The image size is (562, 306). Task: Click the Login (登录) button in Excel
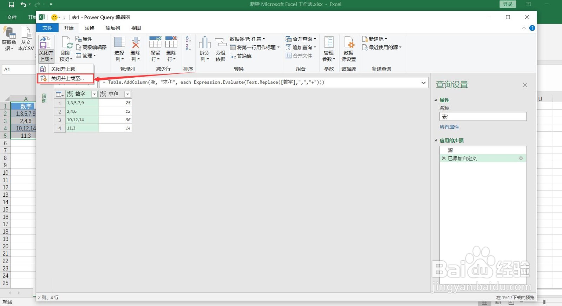(508, 4)
